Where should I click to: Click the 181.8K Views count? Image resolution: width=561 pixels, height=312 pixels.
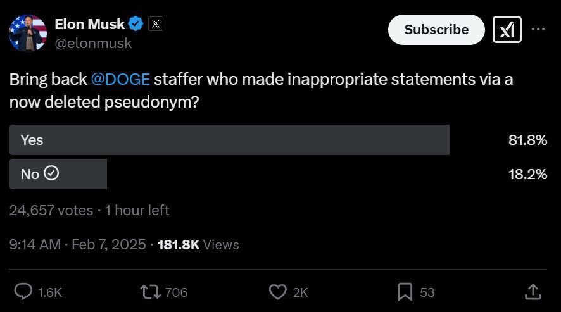click(x=198, y=244)
